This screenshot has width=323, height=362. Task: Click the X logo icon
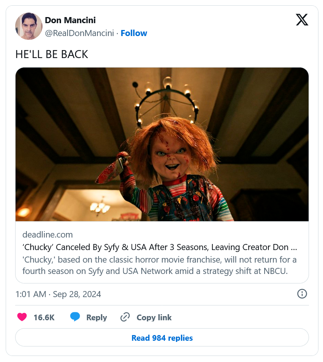click(302, 20)
